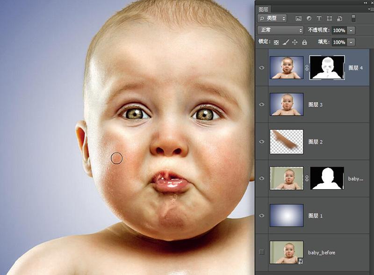Viewport: 374px width, 275px height.
Task: Click the mask link icon on 图层 4
Action: 307,68
